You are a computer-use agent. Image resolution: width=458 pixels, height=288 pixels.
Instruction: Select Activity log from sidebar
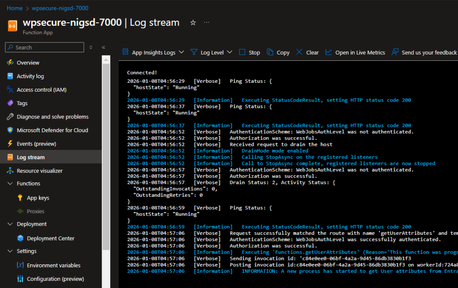[30, 76]
